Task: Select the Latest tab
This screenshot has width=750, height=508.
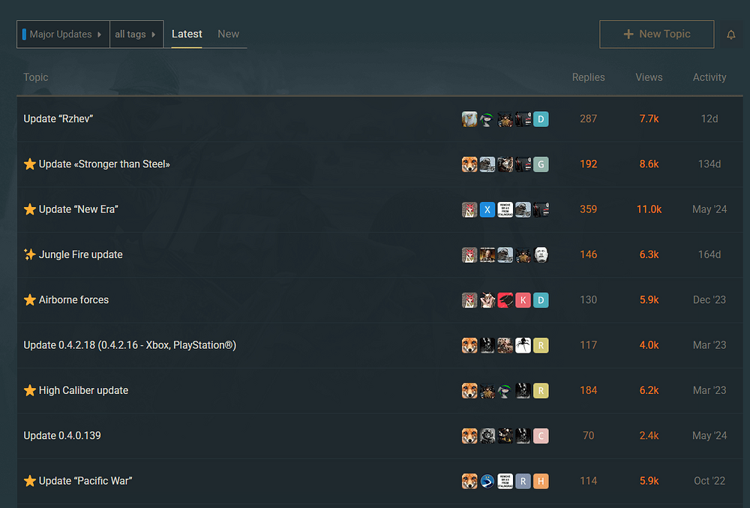Action: pyautogui.click(x=187, y=34)
